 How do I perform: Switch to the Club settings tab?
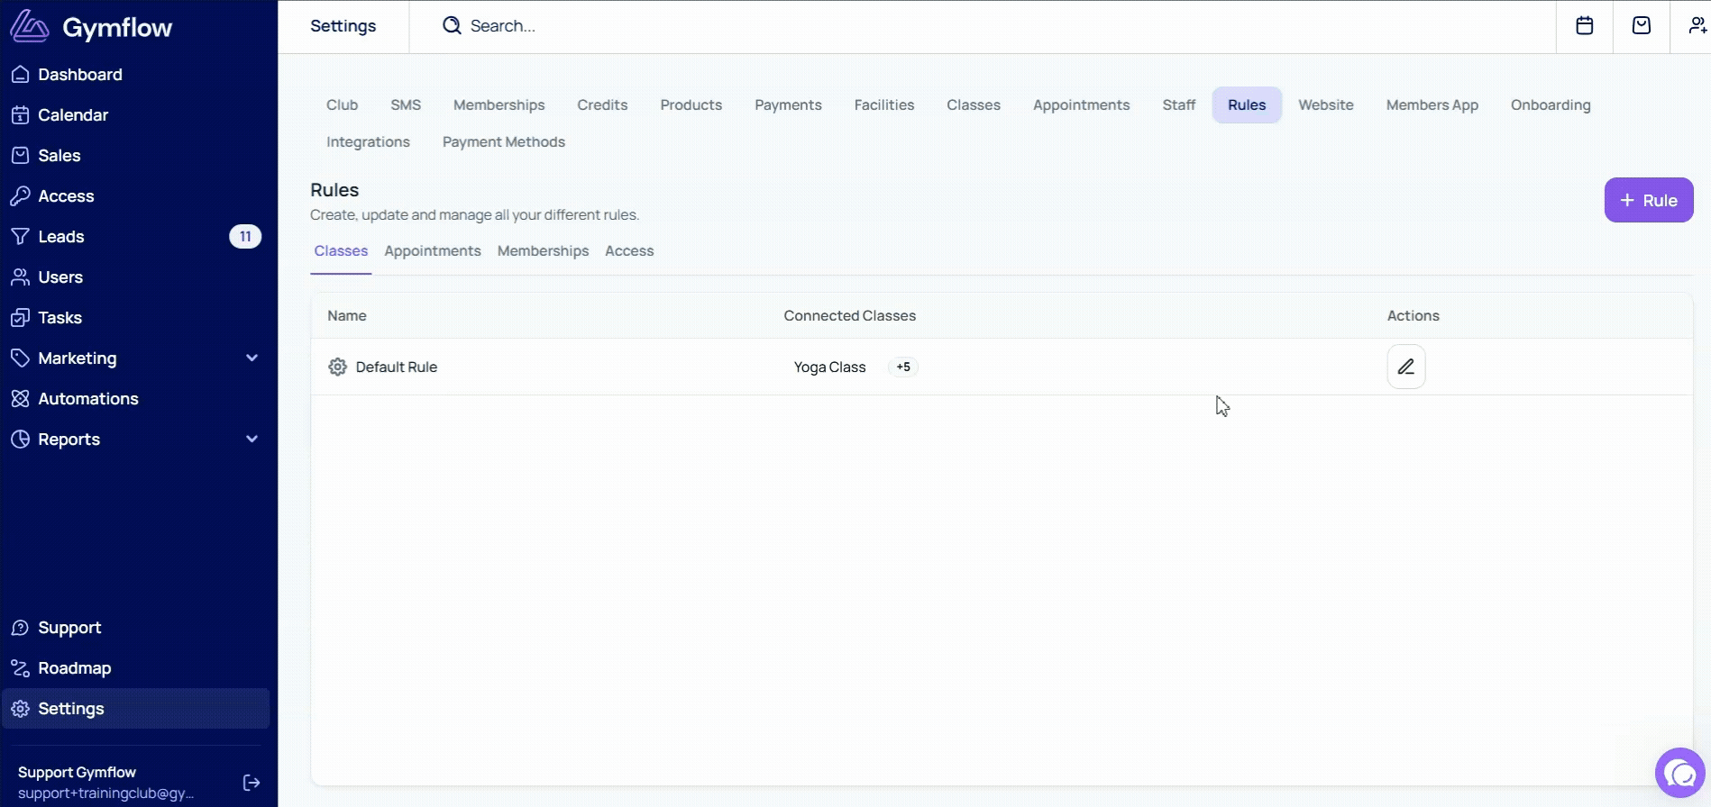[x=343, y=105]
